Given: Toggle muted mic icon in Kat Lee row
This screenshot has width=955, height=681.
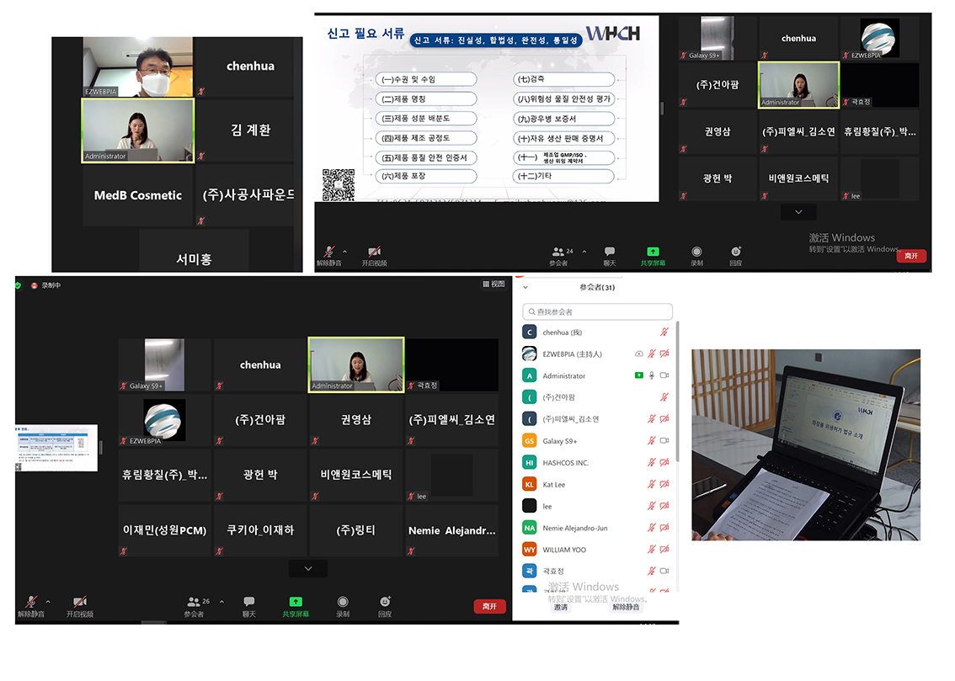Looking at the screenshot, I should [x=652, y=484].
